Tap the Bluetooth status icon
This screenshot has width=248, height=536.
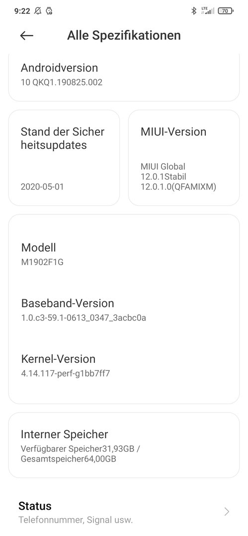[193, 11]
